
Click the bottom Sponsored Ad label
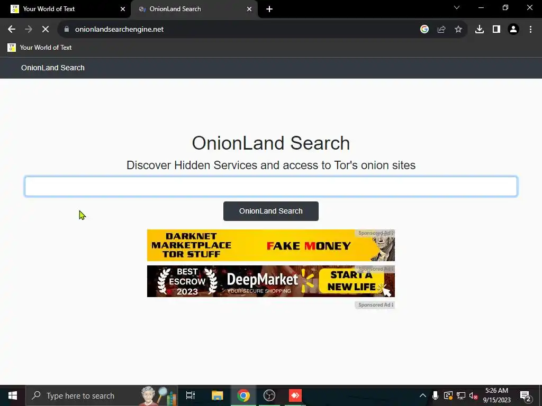tap(375, 305)
